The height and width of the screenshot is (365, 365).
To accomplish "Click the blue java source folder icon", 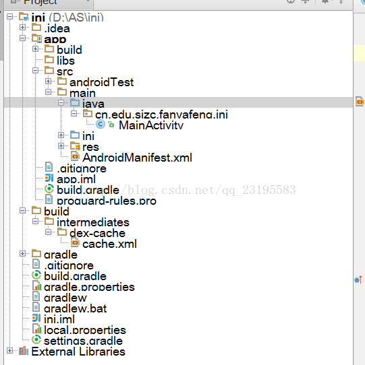I will coord(75,102).
